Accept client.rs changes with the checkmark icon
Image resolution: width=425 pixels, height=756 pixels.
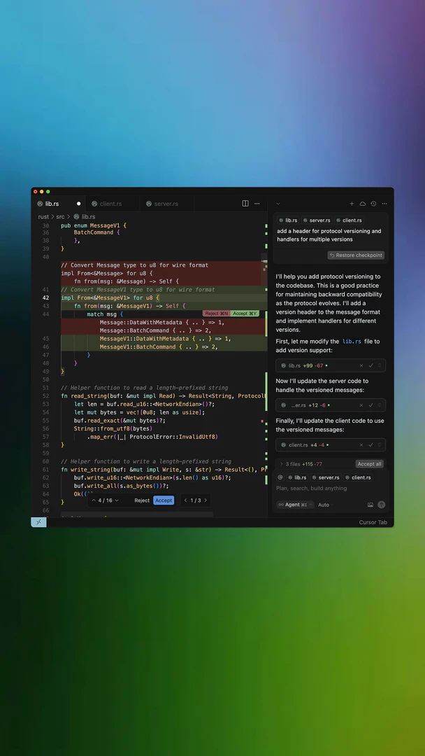point(371,444)
